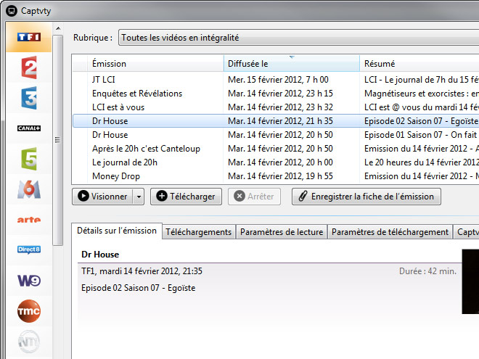479x359 pixels.
Task: Sort by the Émission column header
Action: tap(155, 64)
